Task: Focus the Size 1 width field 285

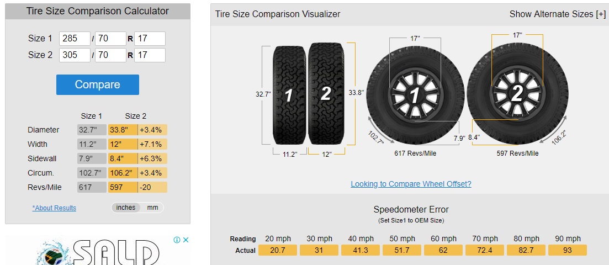Action: (75, 39)
